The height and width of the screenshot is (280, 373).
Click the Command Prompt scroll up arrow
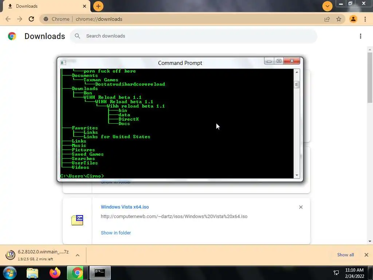click(x=297, y=72)
